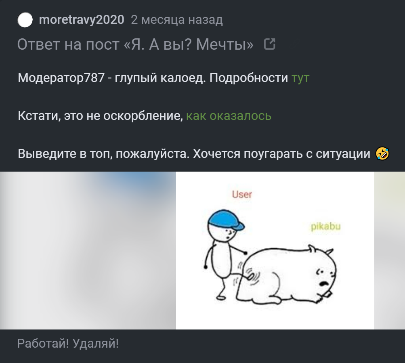Screen dimensions: 405x363
Task: Click the rolling-on-floor laughing emoji
Action: (382, 153)
